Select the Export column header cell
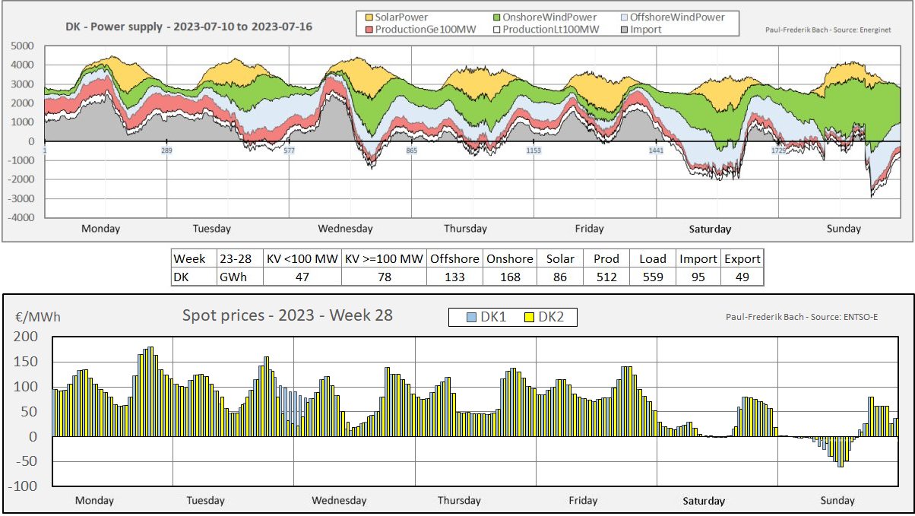915x516 pixels. (742, 258)
